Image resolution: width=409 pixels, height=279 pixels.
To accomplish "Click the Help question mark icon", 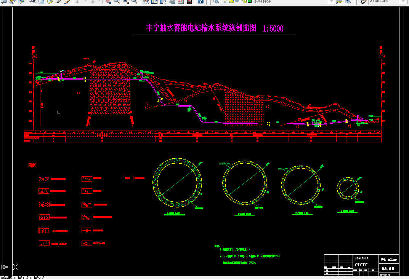I will point(200,1).
